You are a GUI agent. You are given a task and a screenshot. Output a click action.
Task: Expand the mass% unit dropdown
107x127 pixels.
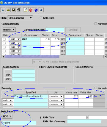[9, 30]
